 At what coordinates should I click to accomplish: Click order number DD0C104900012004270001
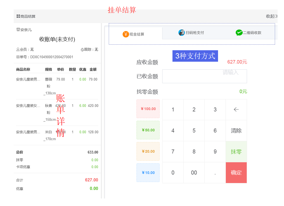tap(52, 57)
